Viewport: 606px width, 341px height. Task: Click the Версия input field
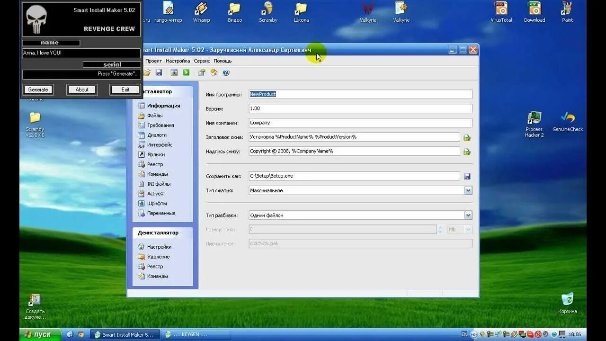tap(360, 108)
